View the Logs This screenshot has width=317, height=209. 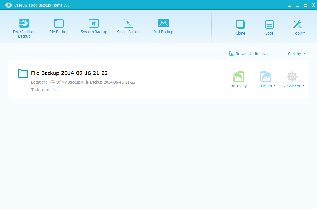pyautogui.click(x=269, y=27)
